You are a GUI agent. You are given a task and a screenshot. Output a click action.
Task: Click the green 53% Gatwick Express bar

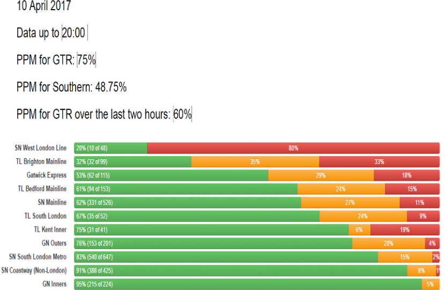click(x=171, y=175)
